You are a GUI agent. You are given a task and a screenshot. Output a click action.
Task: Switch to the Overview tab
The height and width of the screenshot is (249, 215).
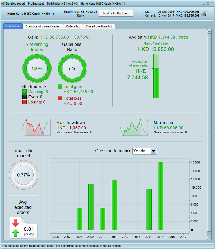click(x=13, y=26)
